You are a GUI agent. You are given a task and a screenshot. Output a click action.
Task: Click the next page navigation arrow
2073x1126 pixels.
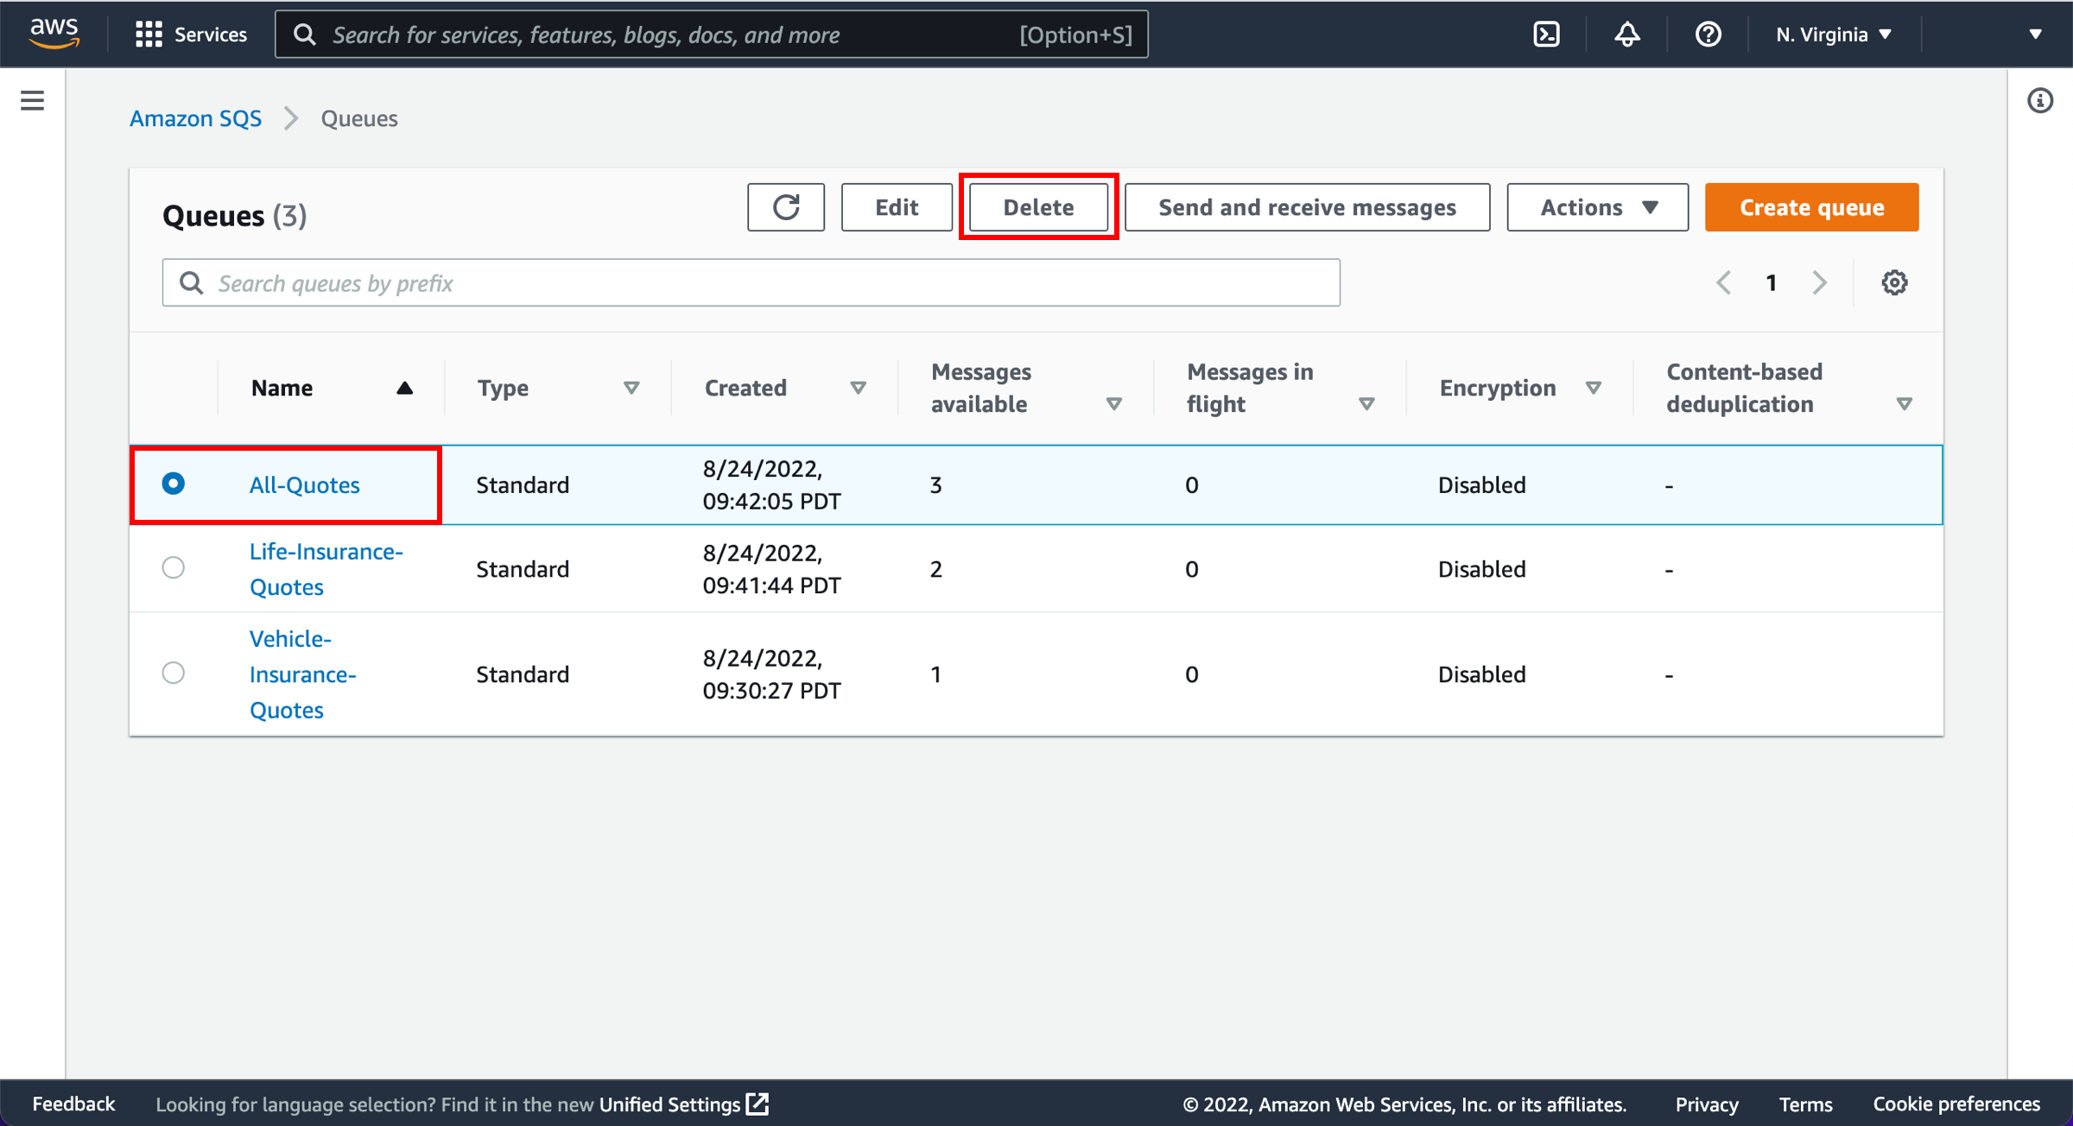[1822, 283]
